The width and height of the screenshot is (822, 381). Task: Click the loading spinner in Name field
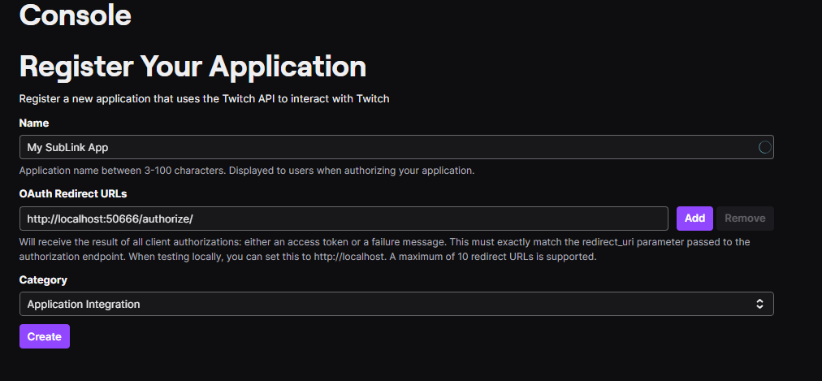(x=765, y=147)
